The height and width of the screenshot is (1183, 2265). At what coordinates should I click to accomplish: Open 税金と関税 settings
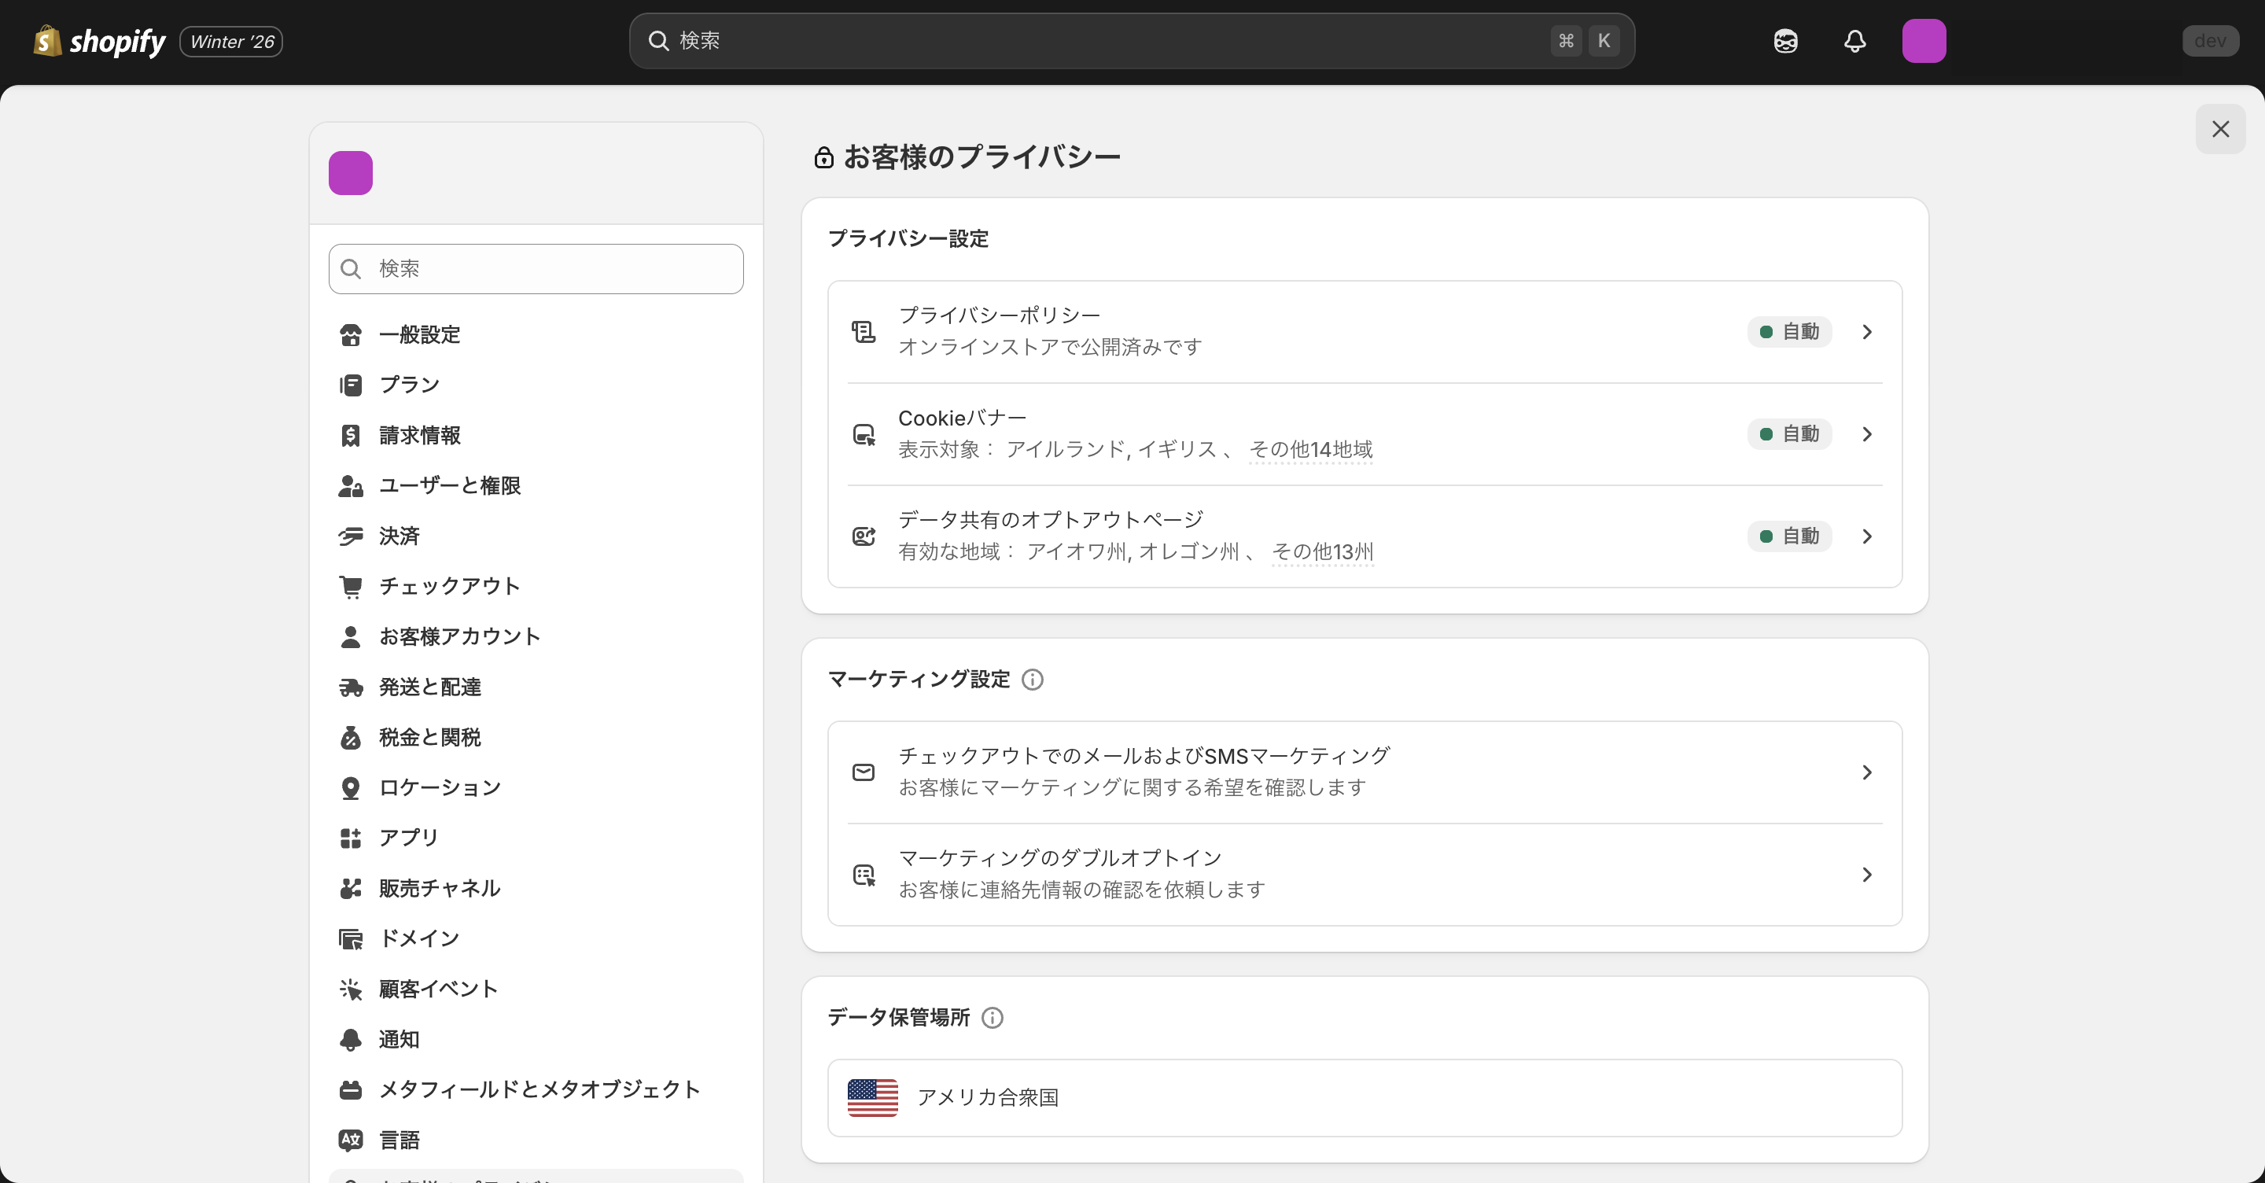pos(429,737)
